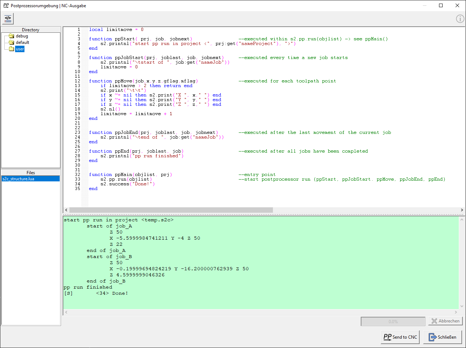Click right arrow of code editor scrollbar
The image size is (466, 348).
pos(462,210)
